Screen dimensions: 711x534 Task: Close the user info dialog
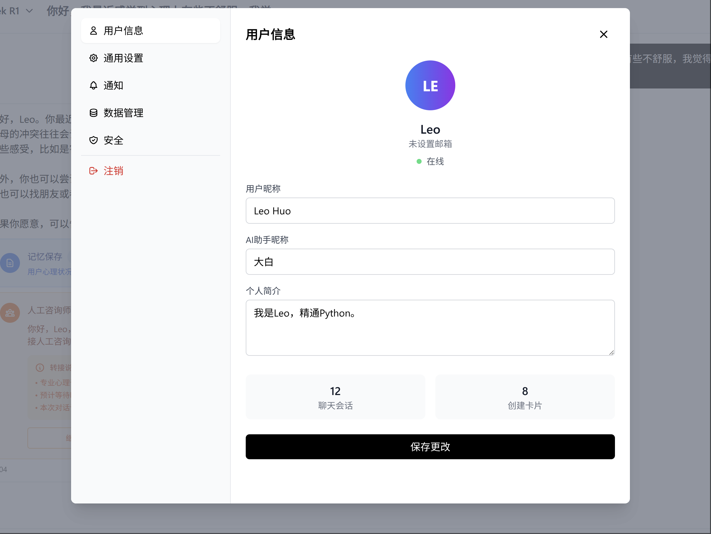point(603,34)
